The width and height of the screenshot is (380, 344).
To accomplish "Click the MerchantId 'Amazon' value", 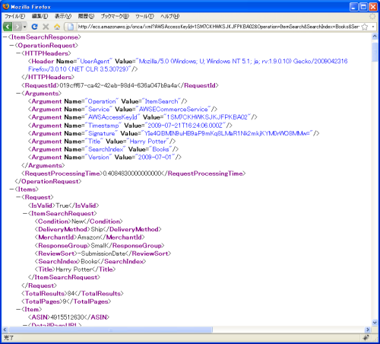I will tap(88, 237).
